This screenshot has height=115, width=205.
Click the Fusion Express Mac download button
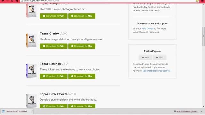160,57
